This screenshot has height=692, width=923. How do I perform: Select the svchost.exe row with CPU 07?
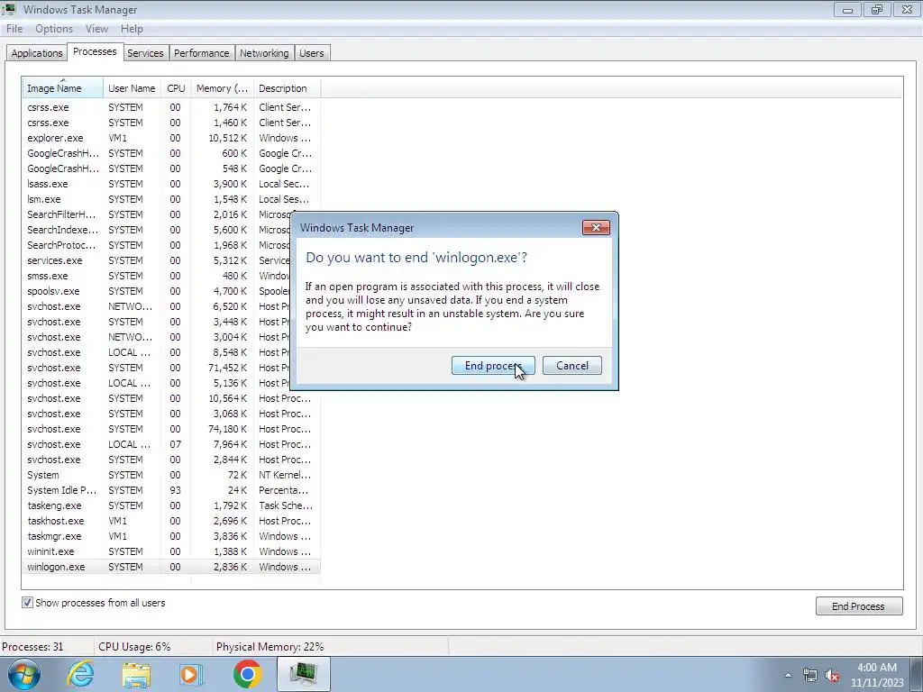(171, 444)
